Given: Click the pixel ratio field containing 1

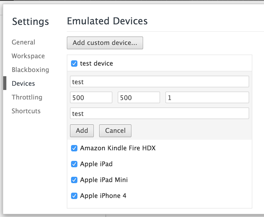Looking at the screenshot, I should click(207, 98).
